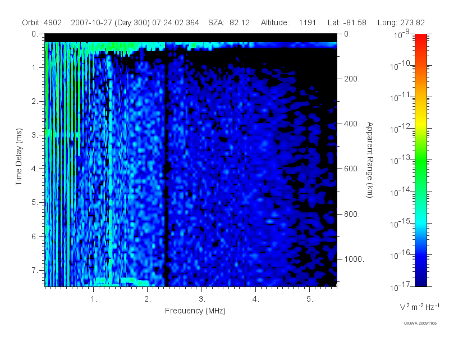Viewport: 449px width, 337px height.
Task: Click the 'UIOWA 20091105' credit text
Action: [420, 324]
